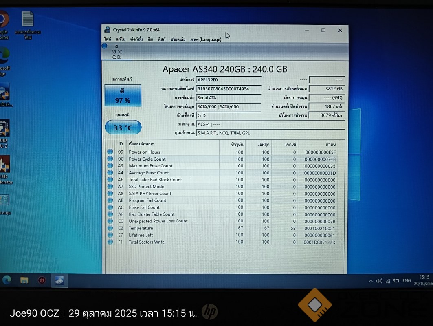Open File Explorer from the taskbar

[x=24, y=280]
